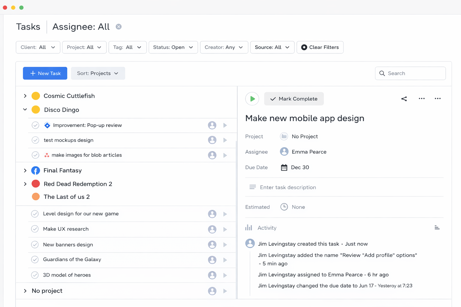The height and width of the screenshot is (307, 461).
Task: Open the rightmost three-dot menu
Action: [x=438, y=99]
